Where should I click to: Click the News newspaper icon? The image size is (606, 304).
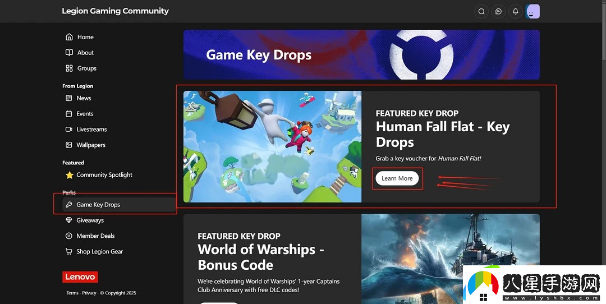pos(69,98)
